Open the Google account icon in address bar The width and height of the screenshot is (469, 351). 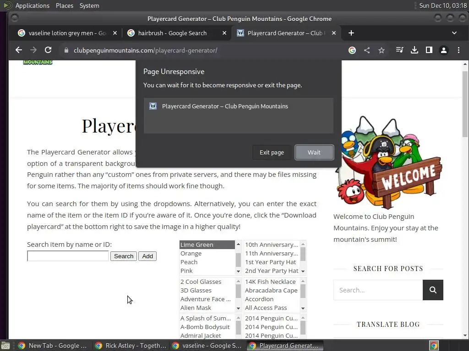pos(352,50)
